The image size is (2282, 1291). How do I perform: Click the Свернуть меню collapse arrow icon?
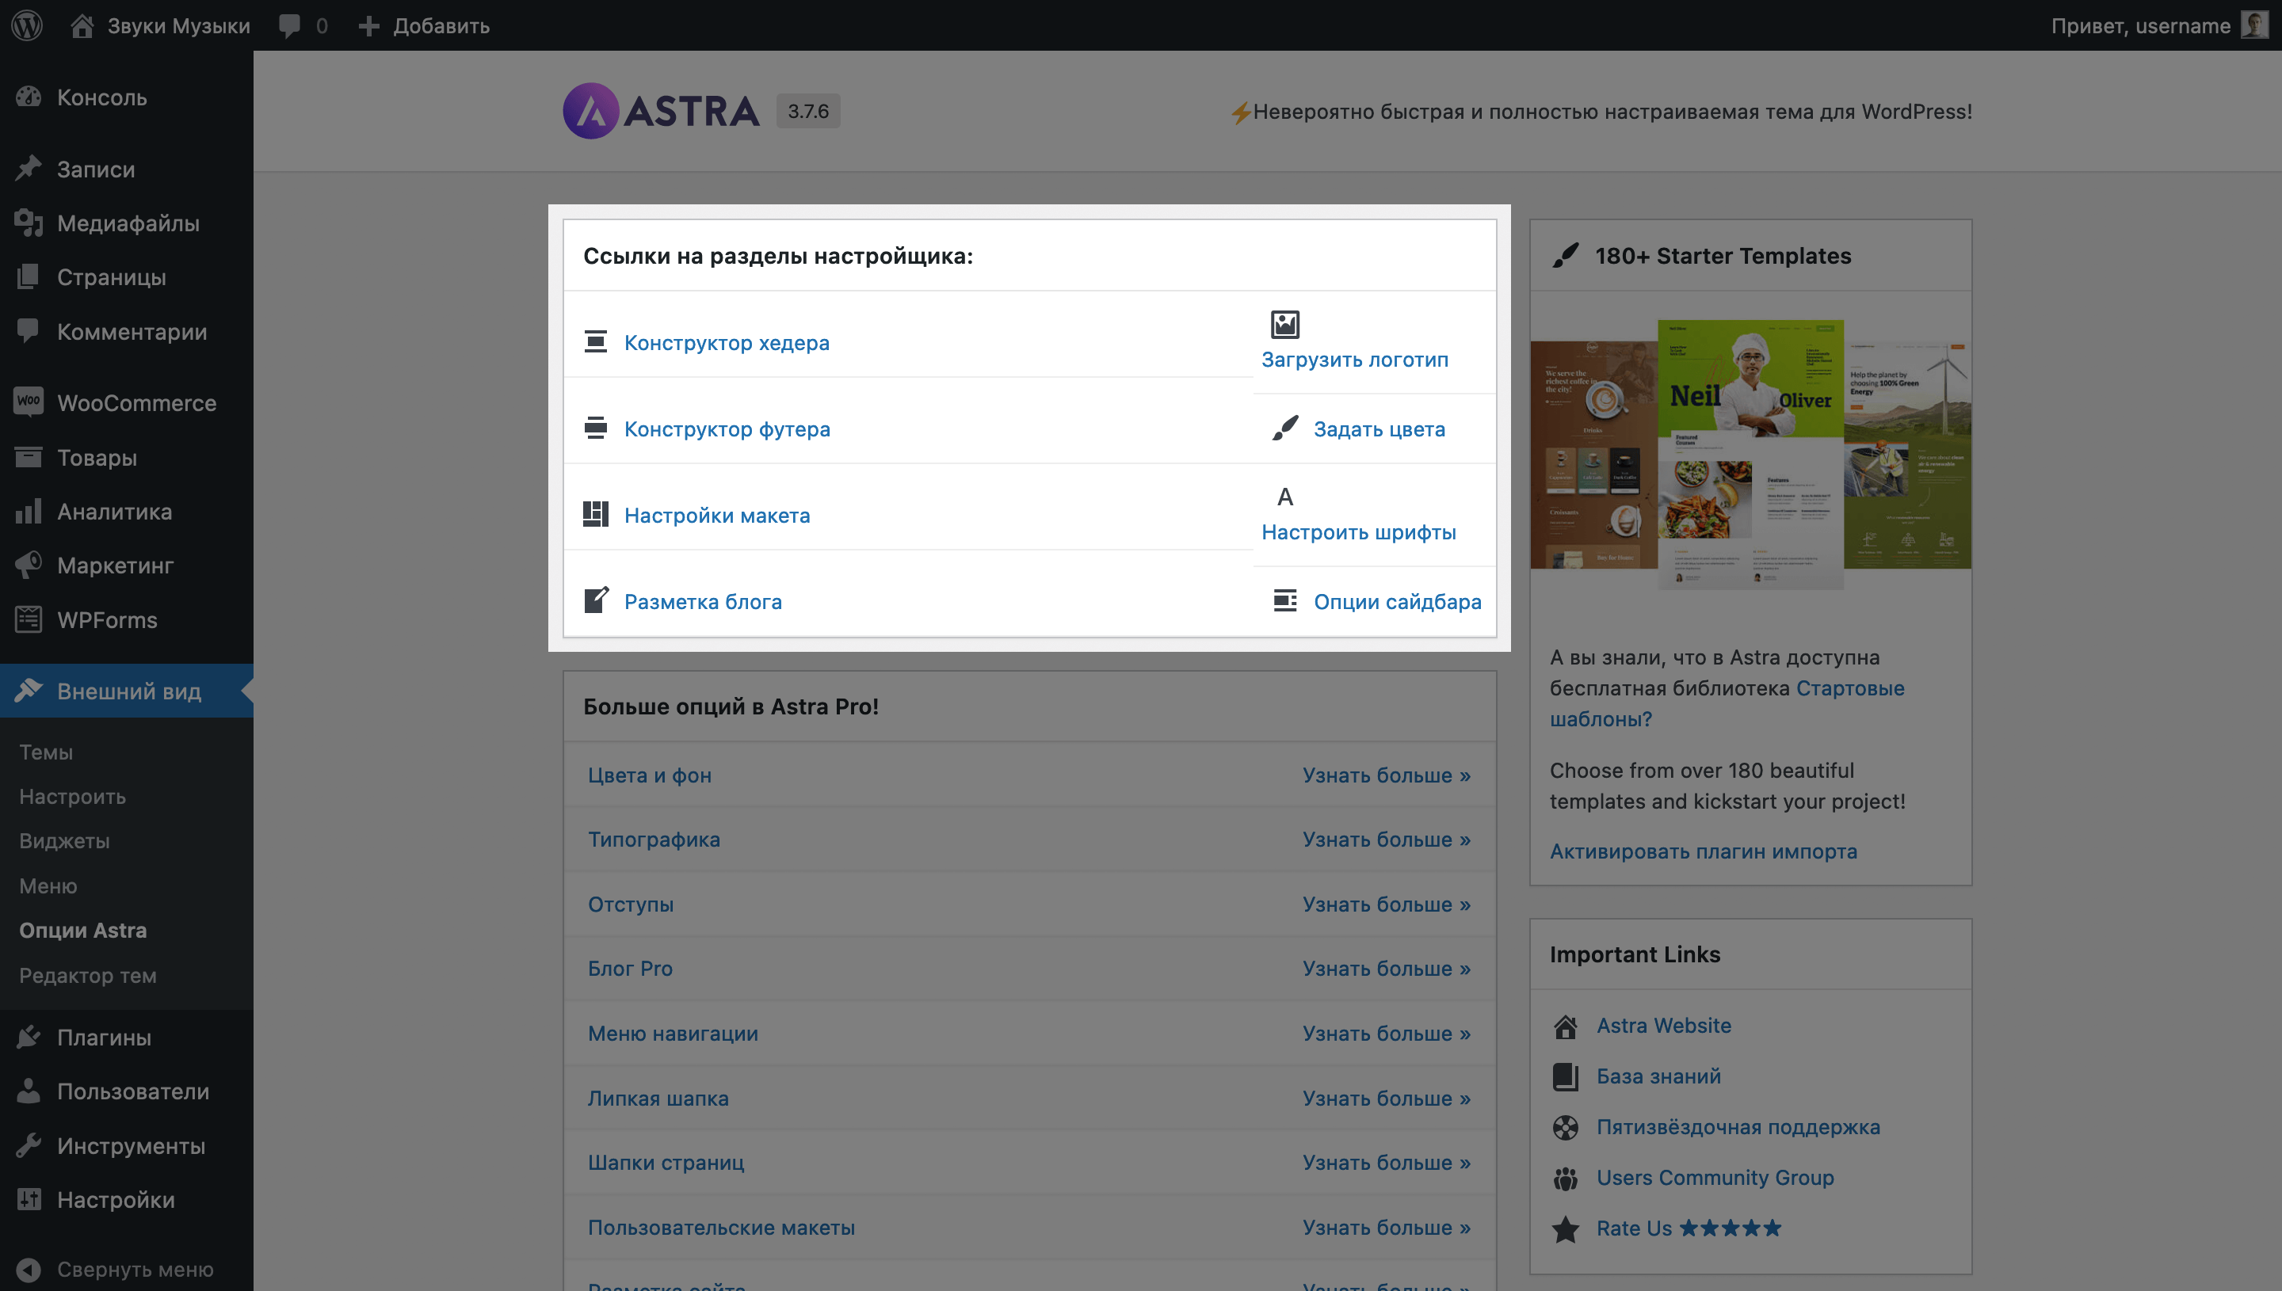pos(29,1270)
